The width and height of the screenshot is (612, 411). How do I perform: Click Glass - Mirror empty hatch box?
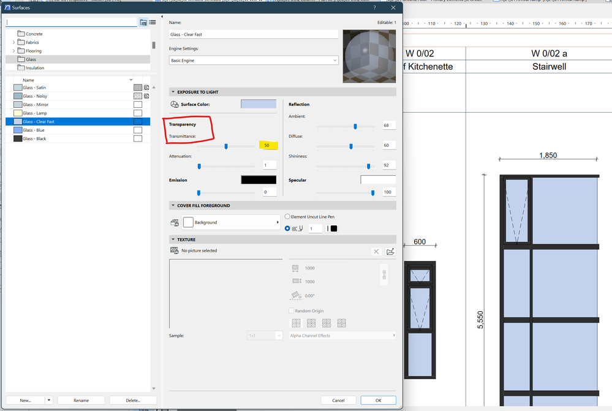[x=138, y=105]
